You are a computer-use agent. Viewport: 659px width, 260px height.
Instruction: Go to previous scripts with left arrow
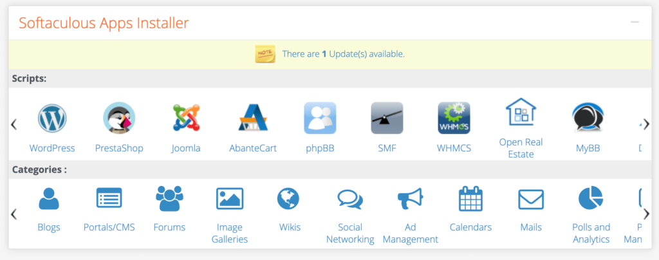click(x=14, y=124)
